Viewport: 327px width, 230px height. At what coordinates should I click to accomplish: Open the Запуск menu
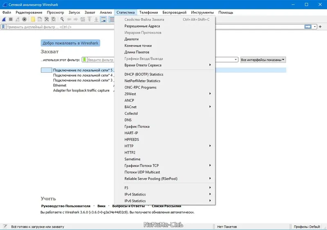pyautogui.click(x=74, y=13)
